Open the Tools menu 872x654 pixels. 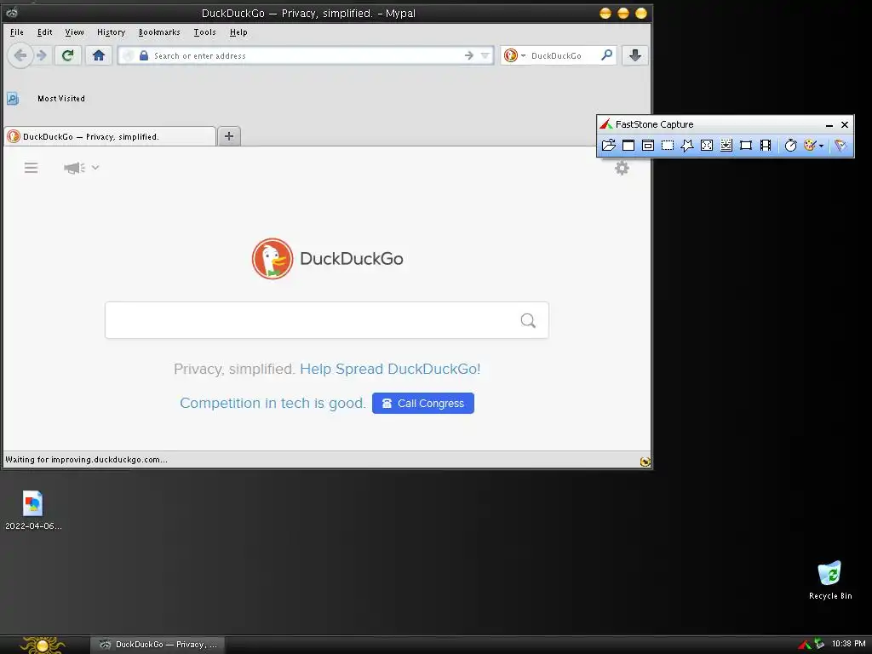pos(204,32)
